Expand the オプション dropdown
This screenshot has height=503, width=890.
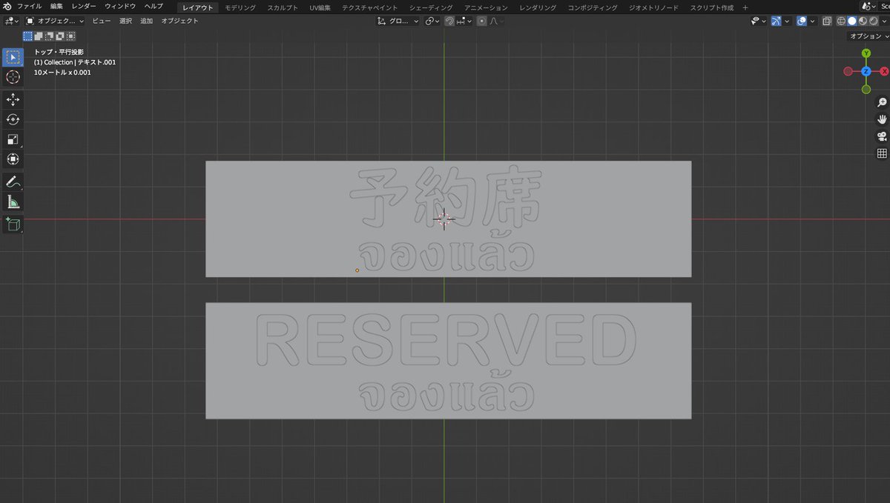[x=867, y=36]
